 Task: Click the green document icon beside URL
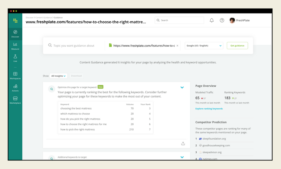pyautogui.click(x=110, y=45)
